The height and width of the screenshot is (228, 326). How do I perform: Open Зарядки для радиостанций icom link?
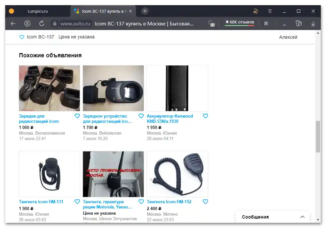tap(39, 119)
